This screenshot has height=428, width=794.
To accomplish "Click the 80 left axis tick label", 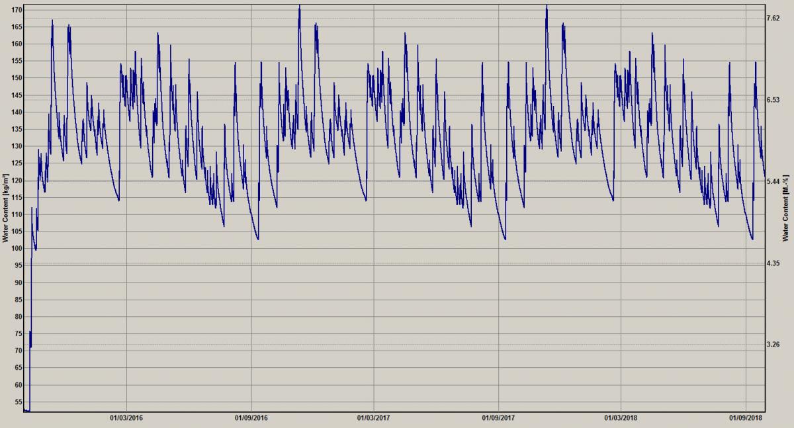I will point(20,317).
